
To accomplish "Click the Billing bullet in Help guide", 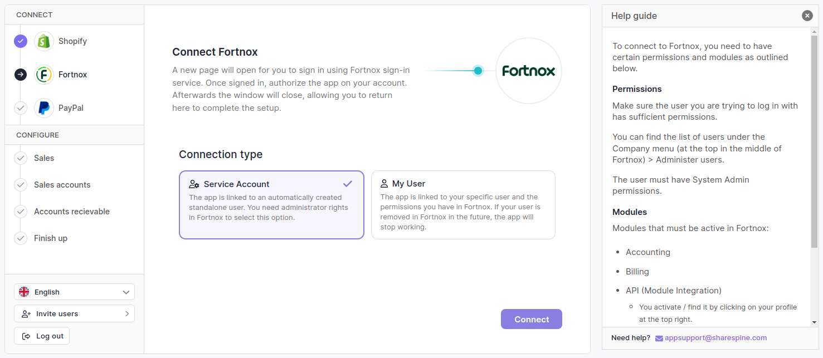I will (x=637, y=272).
